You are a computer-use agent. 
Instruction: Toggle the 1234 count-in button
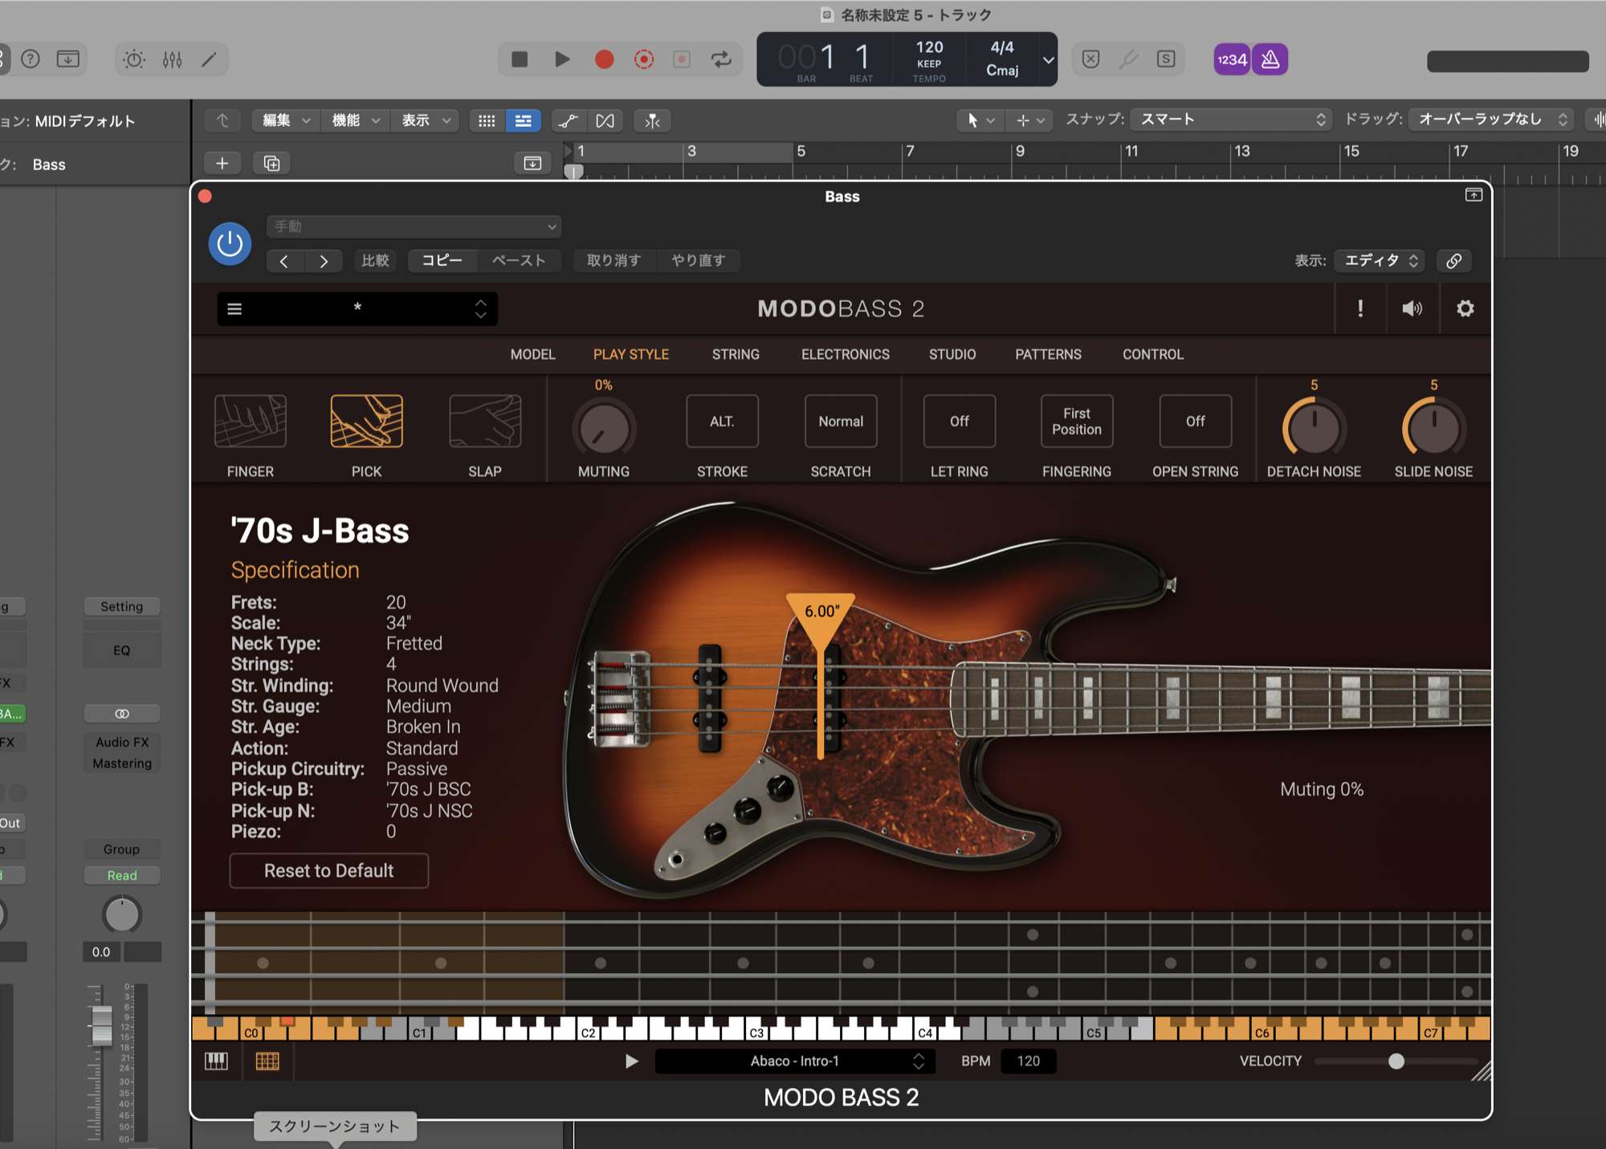pyautogui.click(x=1233, y=59)
